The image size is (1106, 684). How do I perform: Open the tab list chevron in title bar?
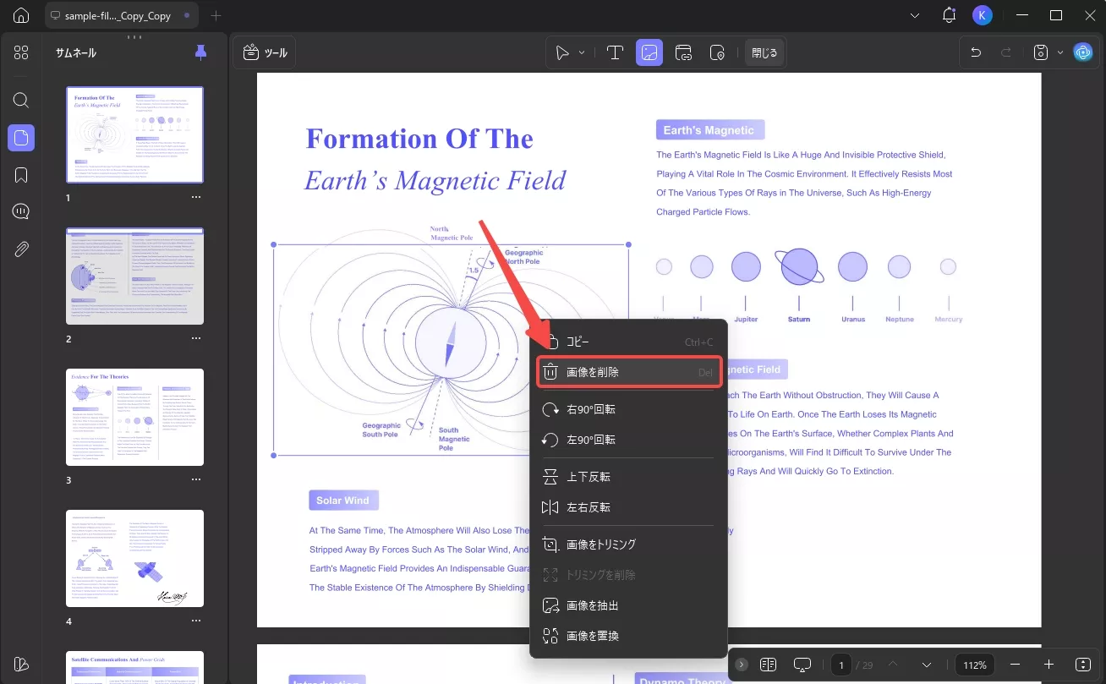coord(914,15)
